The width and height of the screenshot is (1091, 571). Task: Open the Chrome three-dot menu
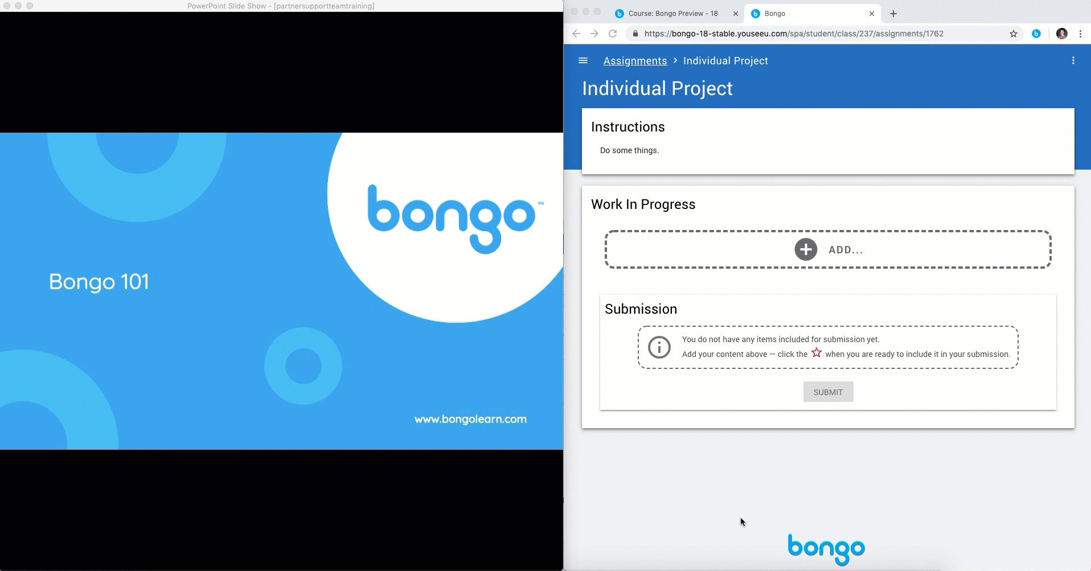tap(1080, 34)
